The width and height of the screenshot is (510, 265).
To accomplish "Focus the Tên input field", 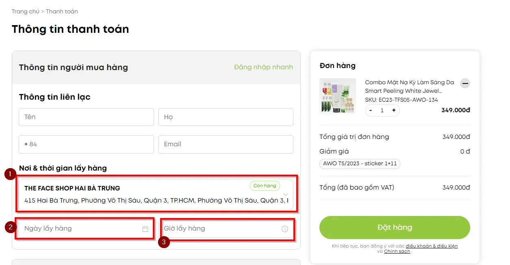I will 86,117.
